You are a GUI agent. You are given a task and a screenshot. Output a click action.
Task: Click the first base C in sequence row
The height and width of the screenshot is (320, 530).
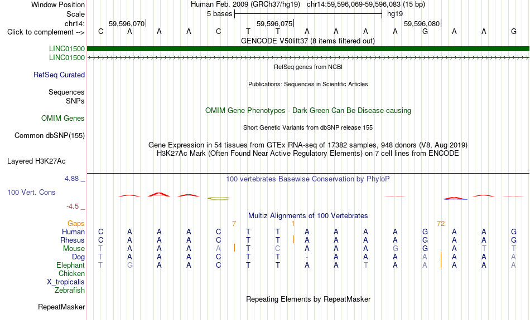[100, 31]
